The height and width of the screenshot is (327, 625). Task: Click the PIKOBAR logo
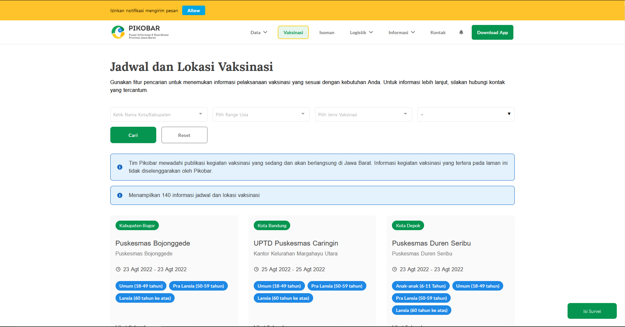click(140, 32)
